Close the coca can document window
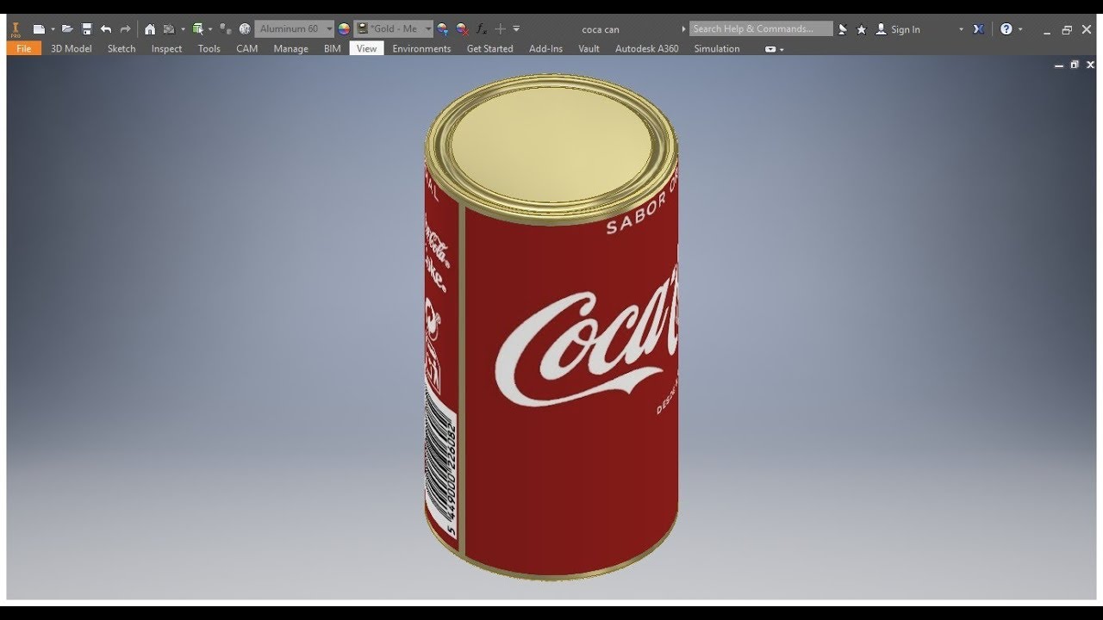This screenshot has height=620, width=1103. 1090,65
